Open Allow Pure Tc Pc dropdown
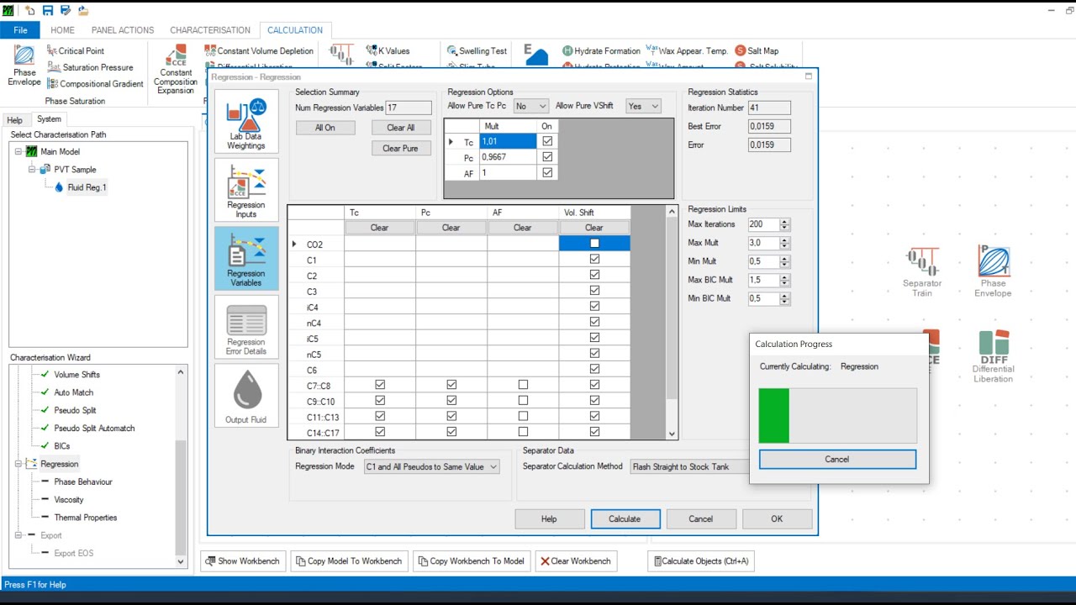Screen dimensions: 1076x605 pos(530,107)
